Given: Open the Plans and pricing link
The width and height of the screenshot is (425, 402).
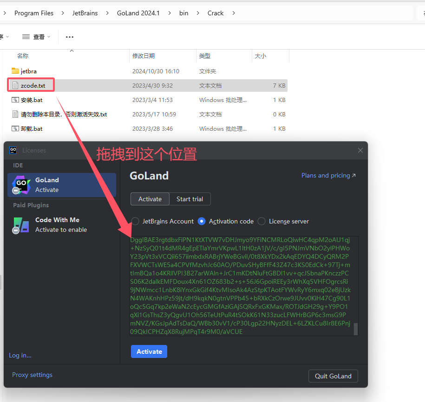Looking at the screenshot, I should (328, 176).
